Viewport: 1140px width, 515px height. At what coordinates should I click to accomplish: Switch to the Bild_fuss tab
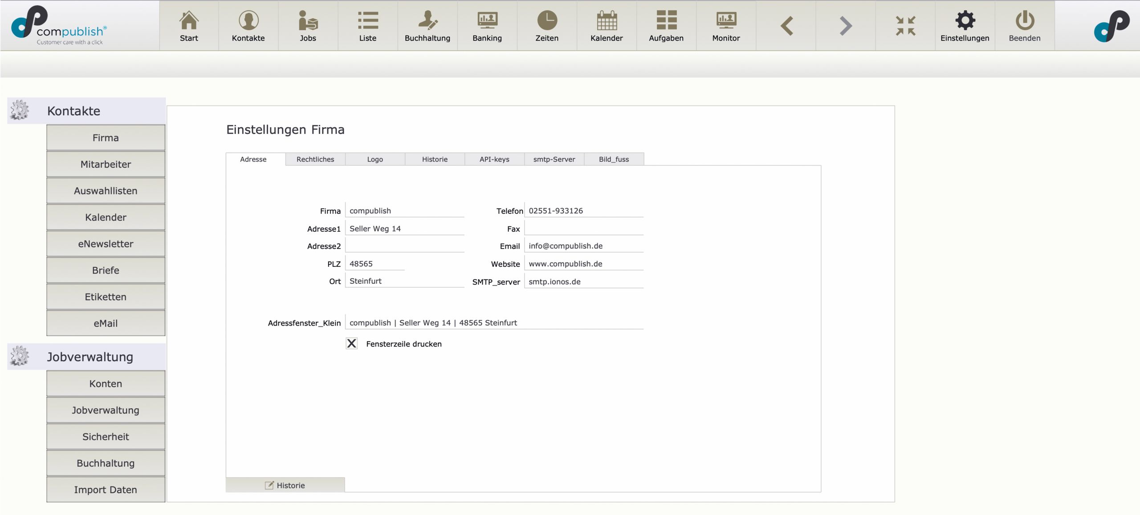click(x=614, y=159)
